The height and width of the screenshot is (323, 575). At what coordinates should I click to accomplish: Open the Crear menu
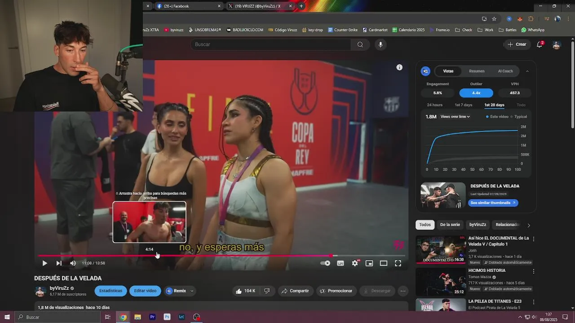point(517,44)
